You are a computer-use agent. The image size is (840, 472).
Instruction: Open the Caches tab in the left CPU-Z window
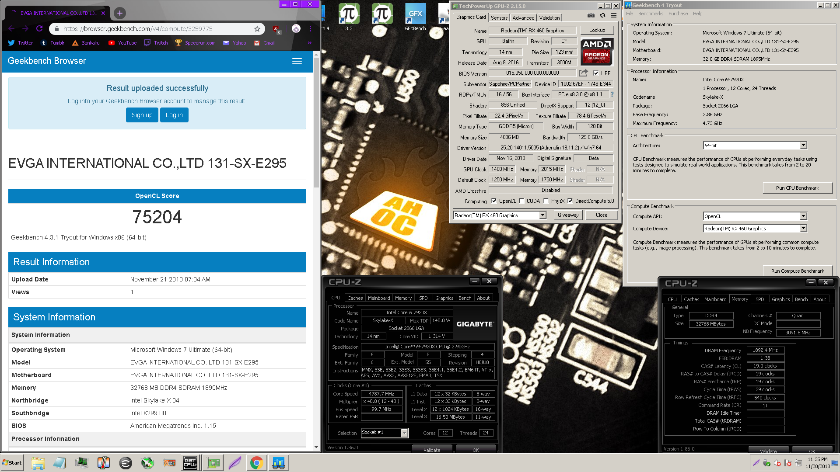355,298
